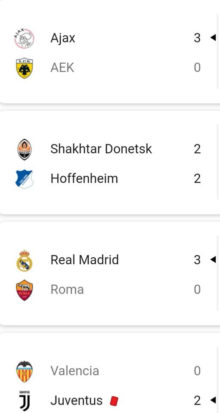Click the Juventus J logo
Viewport: 220px width, 413px height.
click(25, 401)
